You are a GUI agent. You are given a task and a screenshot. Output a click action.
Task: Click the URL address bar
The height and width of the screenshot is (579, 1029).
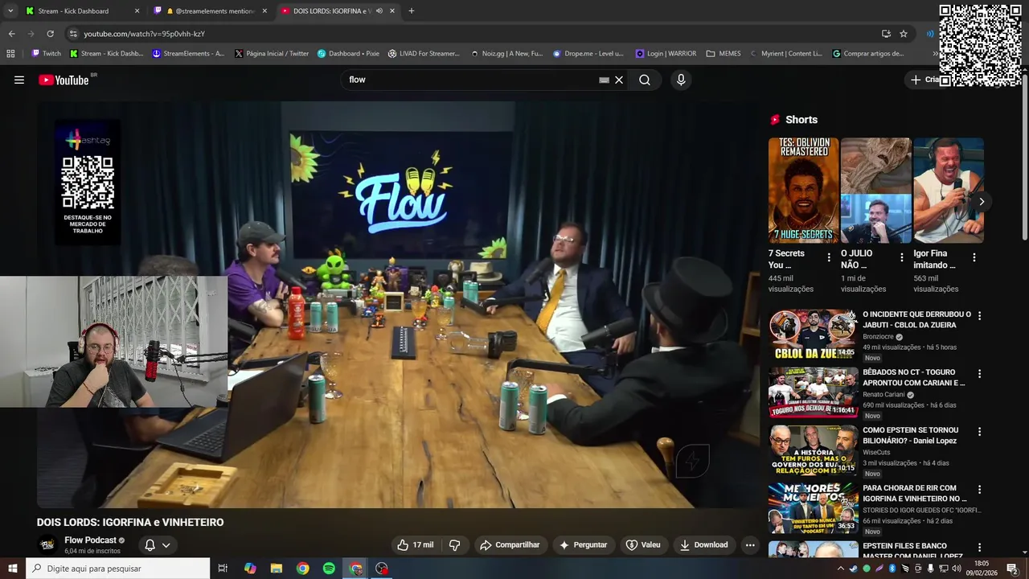pyautogui.click(x=474, y=34)
